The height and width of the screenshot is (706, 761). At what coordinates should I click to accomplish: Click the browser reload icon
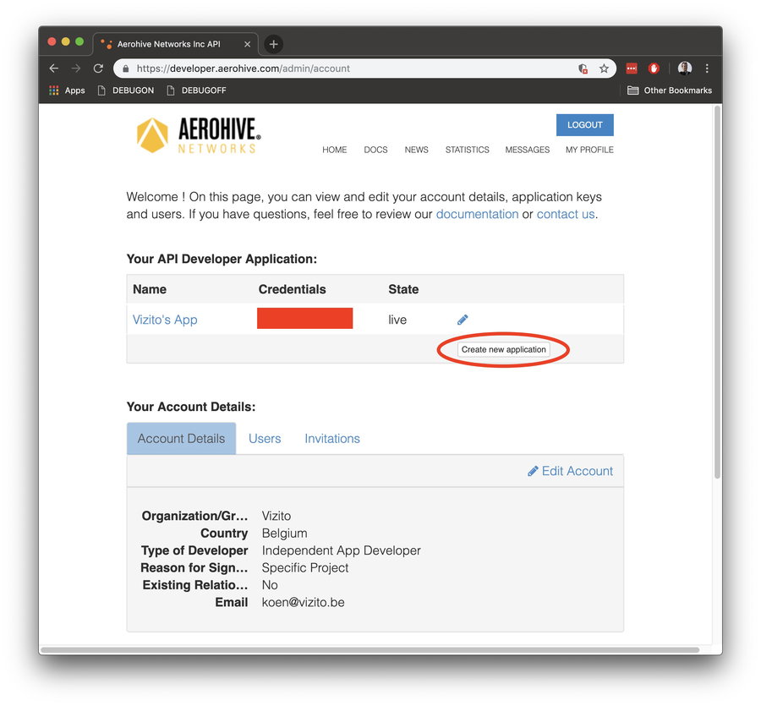tap(98, 68)
